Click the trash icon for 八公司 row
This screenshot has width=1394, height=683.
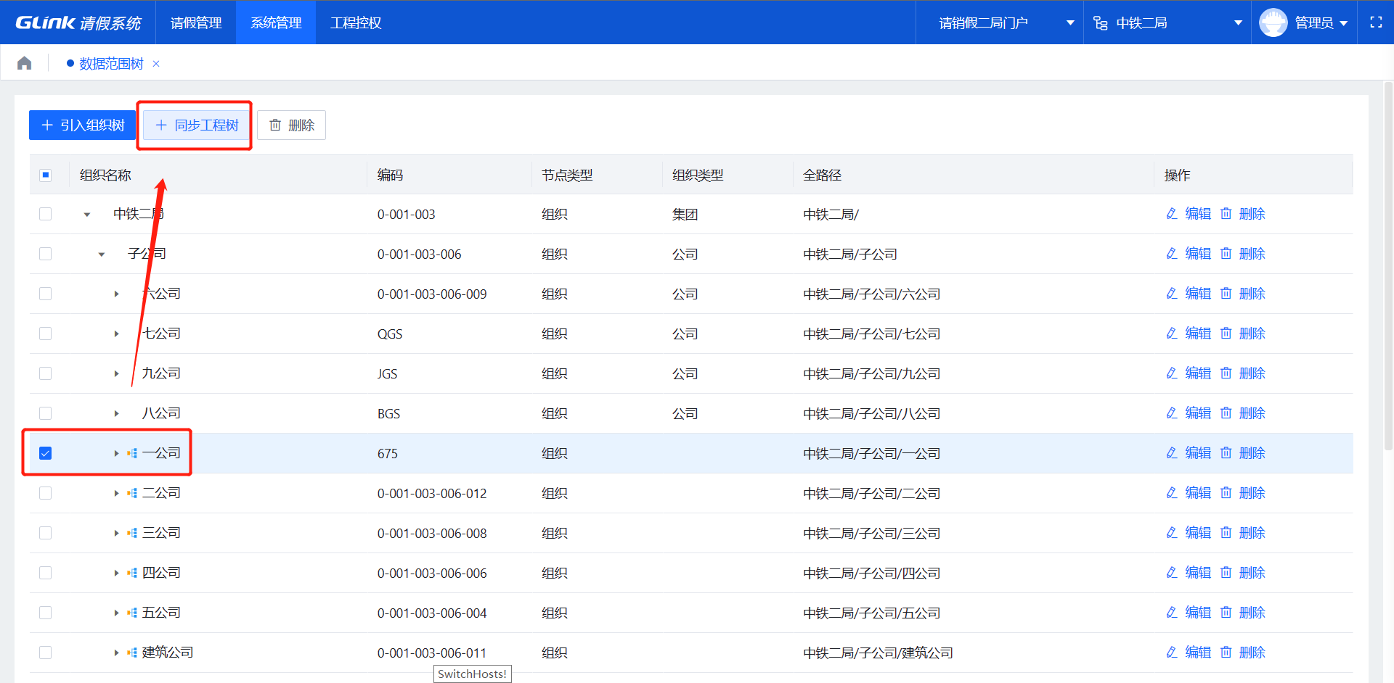point(1226,413)
